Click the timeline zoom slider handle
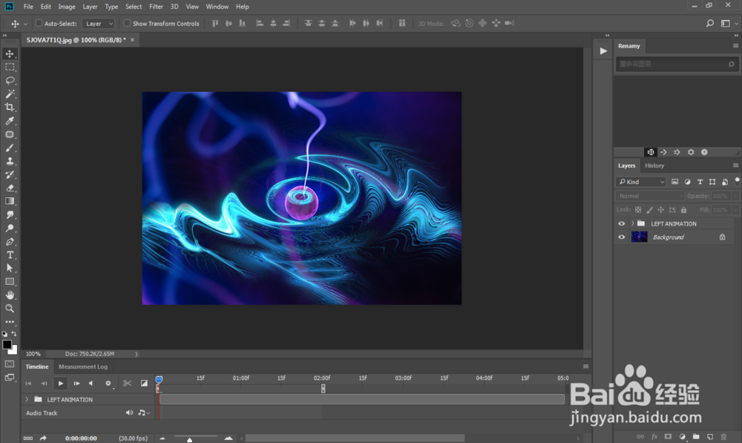The height and width of the screenshot is (443, 742). (x=190, y=440)
